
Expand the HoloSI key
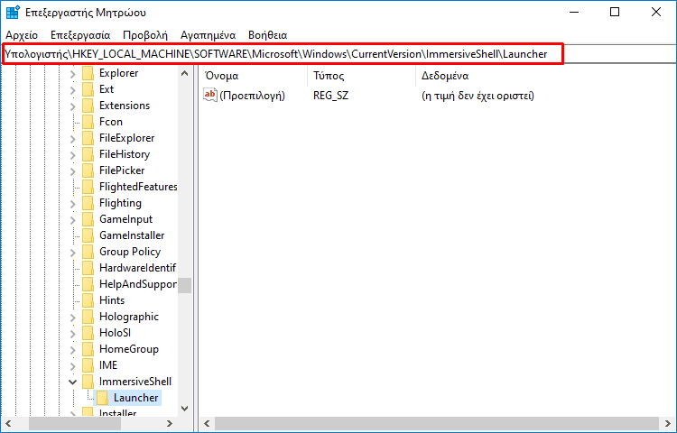[x=72, y=334]
